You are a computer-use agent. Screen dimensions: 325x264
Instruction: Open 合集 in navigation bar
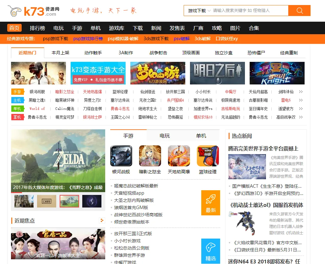(254, 28)
